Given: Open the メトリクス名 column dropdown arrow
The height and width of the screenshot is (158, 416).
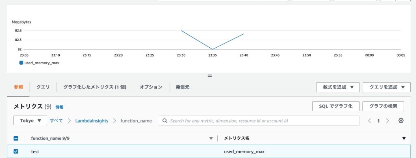Looking at the screenshot, I should (x=404, y=138).
